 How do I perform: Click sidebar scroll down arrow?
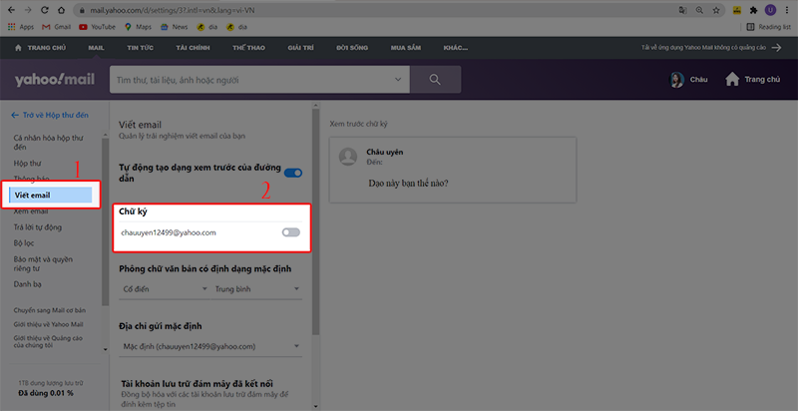106,349
